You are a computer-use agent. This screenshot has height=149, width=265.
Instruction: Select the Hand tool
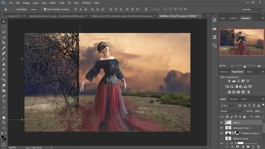pos(4,118)
